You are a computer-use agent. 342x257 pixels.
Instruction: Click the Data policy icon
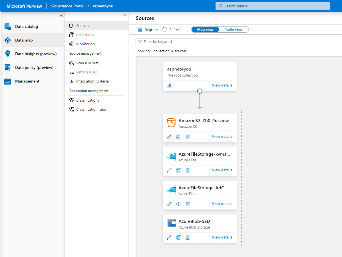(8, 67)
